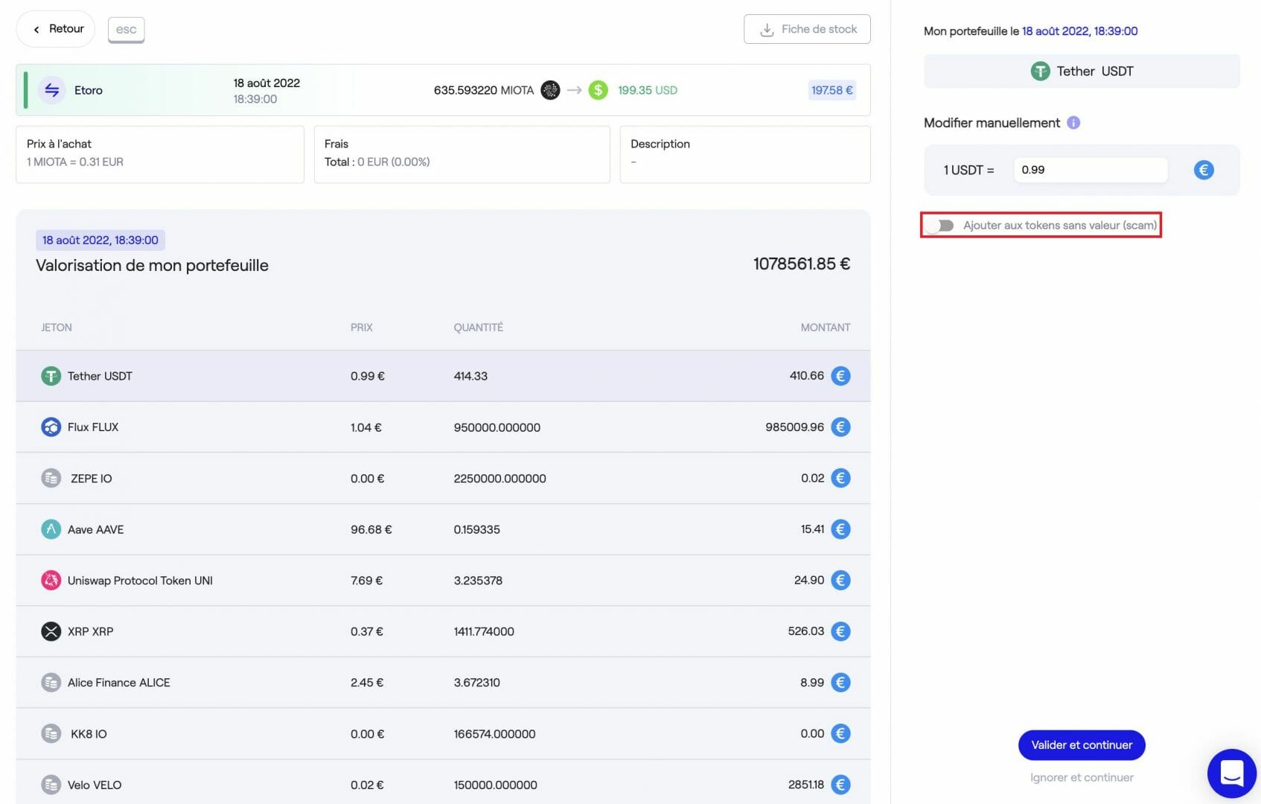Screen dimensions: 1261x804
Task: Click the 18 août 2022, 18:39:00 date badge
Action: pyautogui.click(x=100, y=240)
